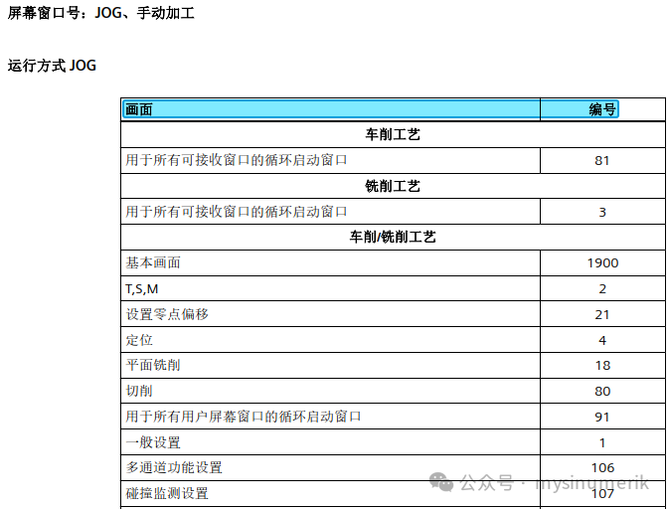Image resolution: width=670 pixels, height=509 pixels.
Task: Click the 车削工艺 section heading row
Action: (393, 134)
